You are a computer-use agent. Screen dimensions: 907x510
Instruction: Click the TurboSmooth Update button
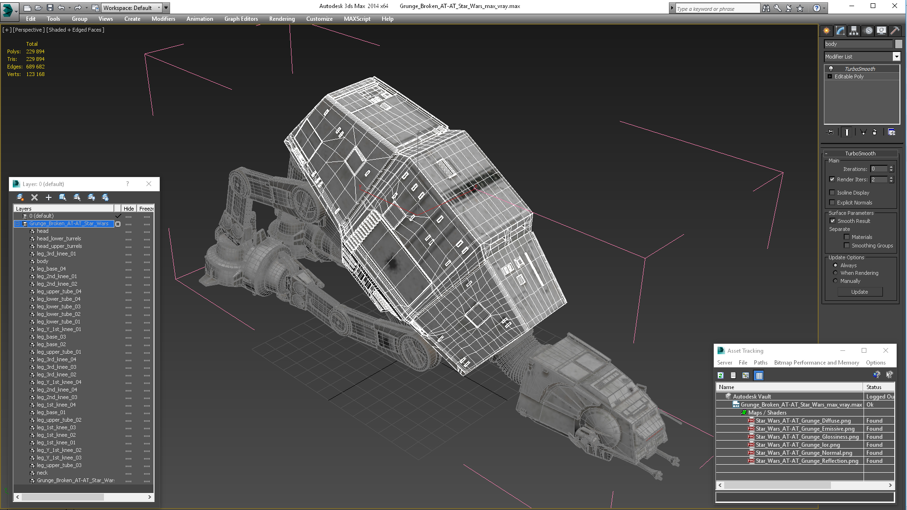859,292
